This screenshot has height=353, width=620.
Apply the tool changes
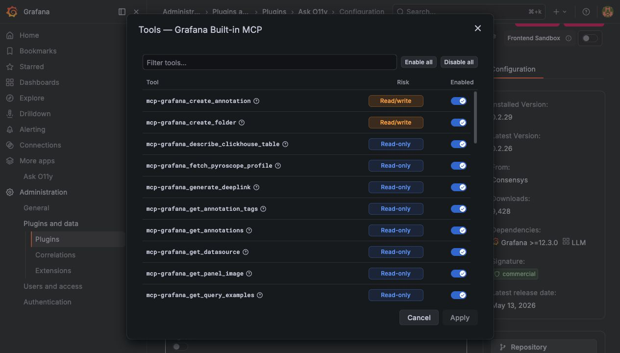coord(460,318)
